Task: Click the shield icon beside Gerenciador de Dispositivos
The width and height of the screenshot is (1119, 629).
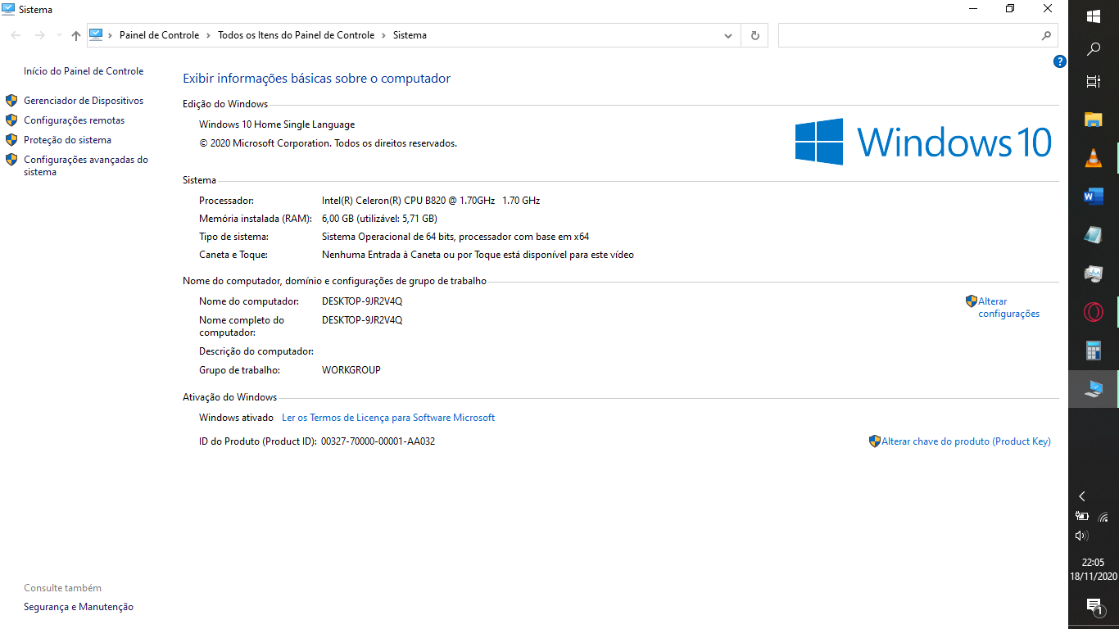Action: pyautogui.click(x=11, y=101)
